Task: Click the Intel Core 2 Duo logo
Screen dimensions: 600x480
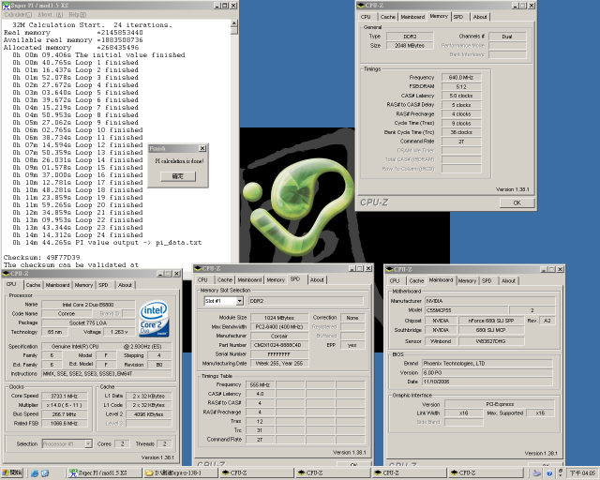Action: pyautogui.click(x=154, y=319)
